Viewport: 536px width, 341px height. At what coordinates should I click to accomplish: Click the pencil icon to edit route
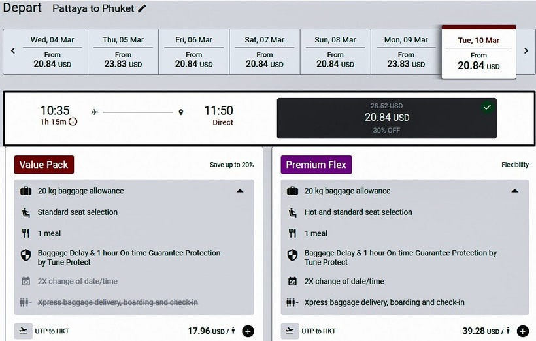pos(142,8)
